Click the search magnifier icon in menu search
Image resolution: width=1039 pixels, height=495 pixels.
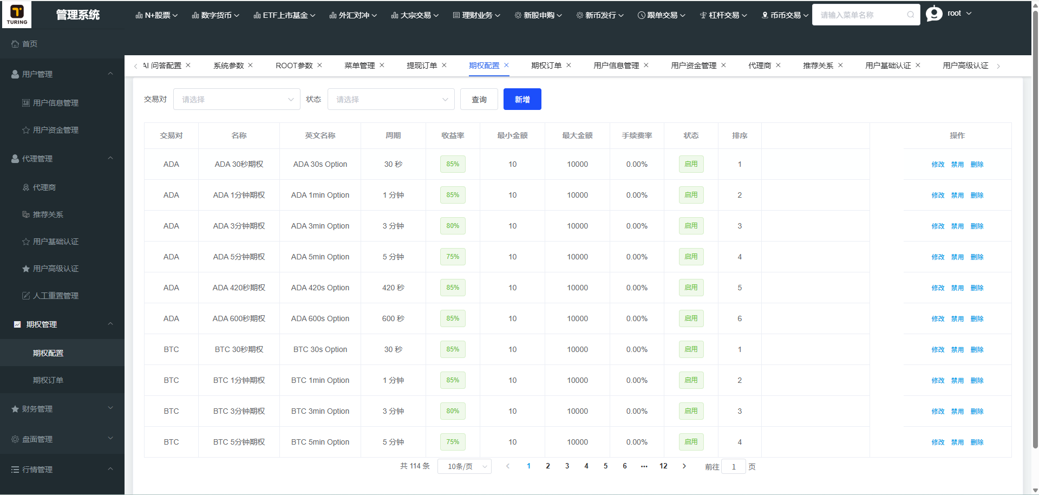click(911, 15)
